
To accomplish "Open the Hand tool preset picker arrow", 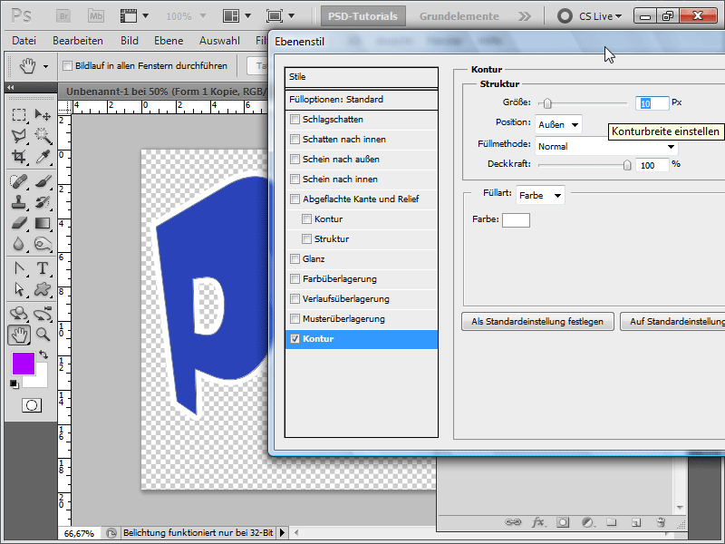I will pyautogui.click(x=45, y=66).
